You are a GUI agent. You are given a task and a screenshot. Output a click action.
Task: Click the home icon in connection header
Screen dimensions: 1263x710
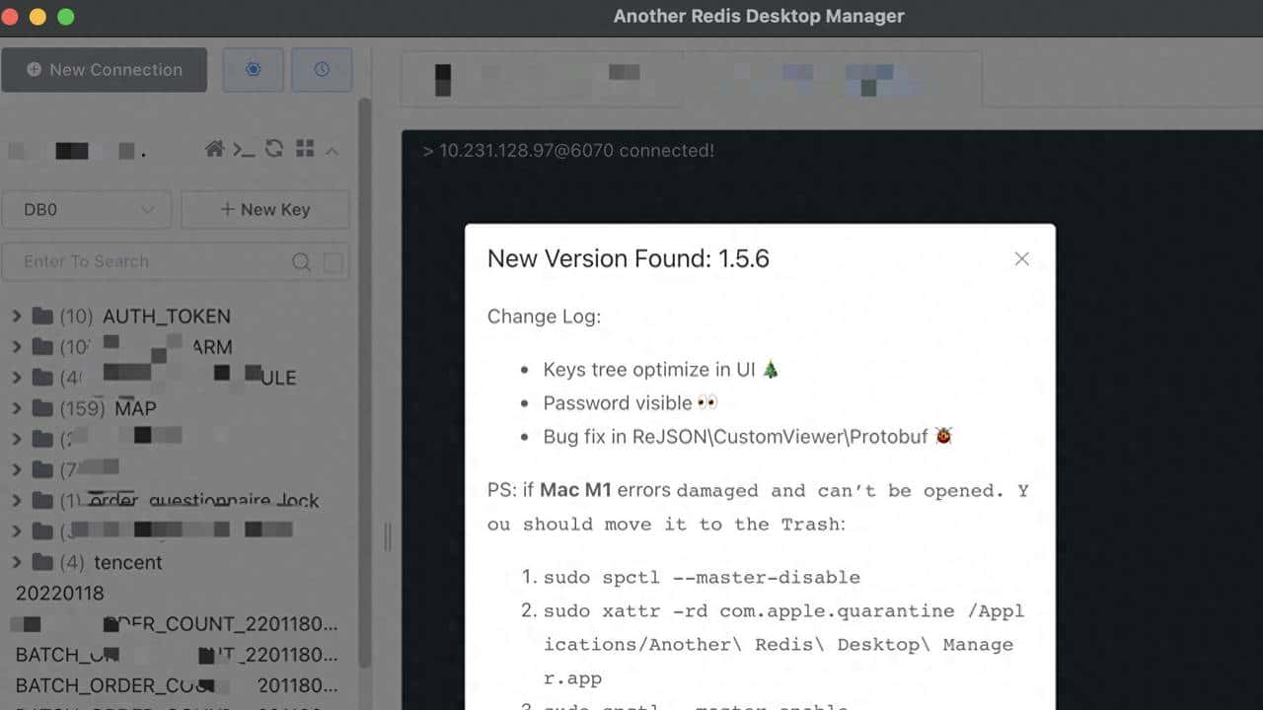[x=214, y=149]
